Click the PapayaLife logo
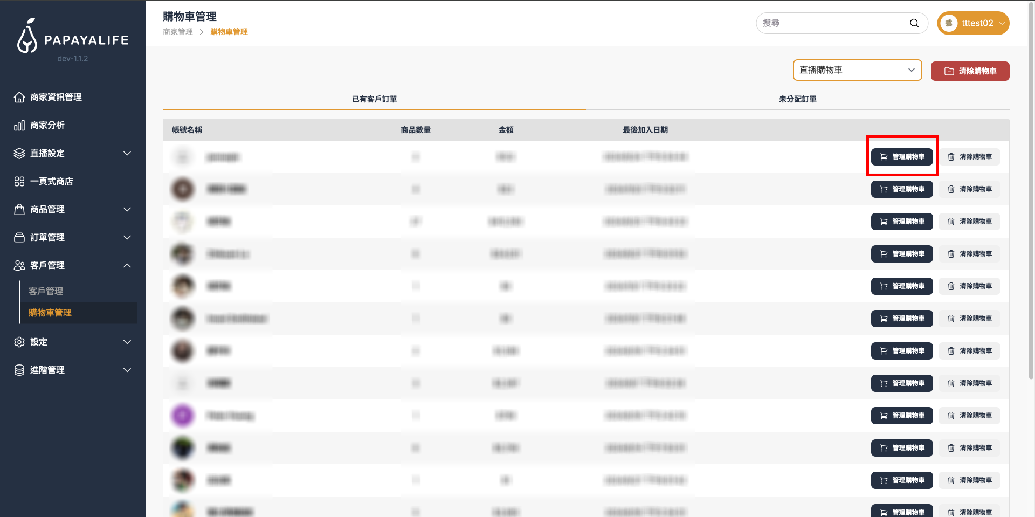 point(73,37)
